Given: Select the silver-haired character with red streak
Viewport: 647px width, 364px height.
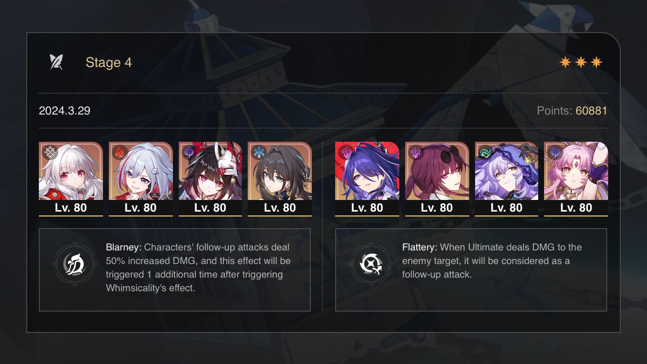Looking at the screenshot, I should tap(141, 171).
